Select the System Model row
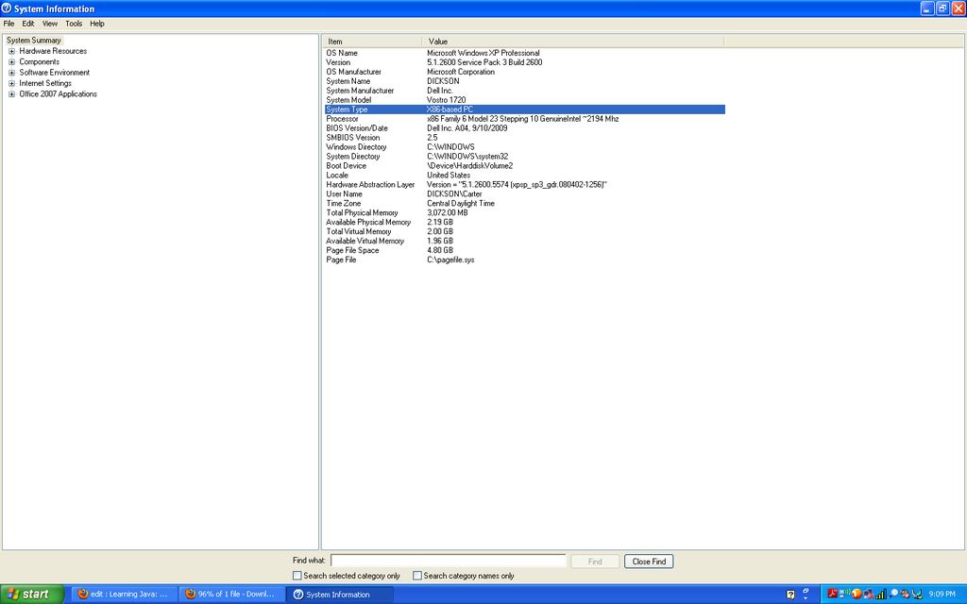967x604 pixels. 525,100
